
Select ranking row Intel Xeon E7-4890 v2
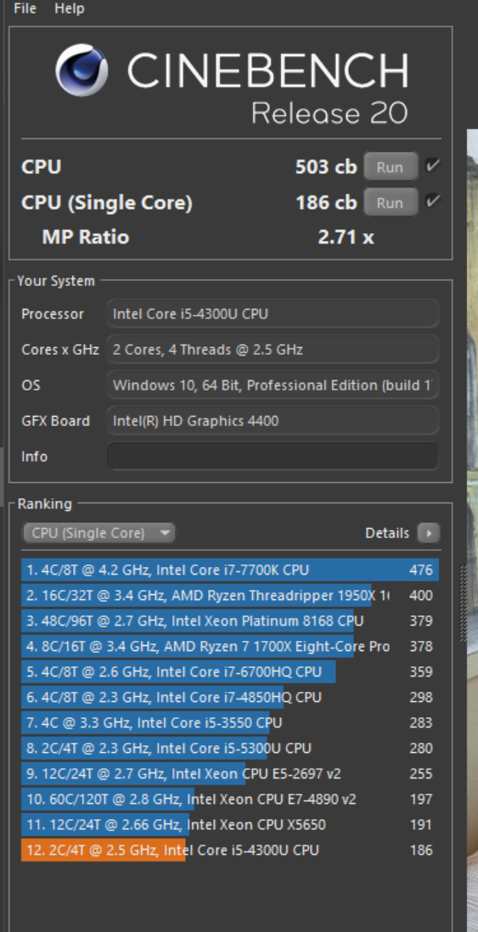click(x=230, y=800)
